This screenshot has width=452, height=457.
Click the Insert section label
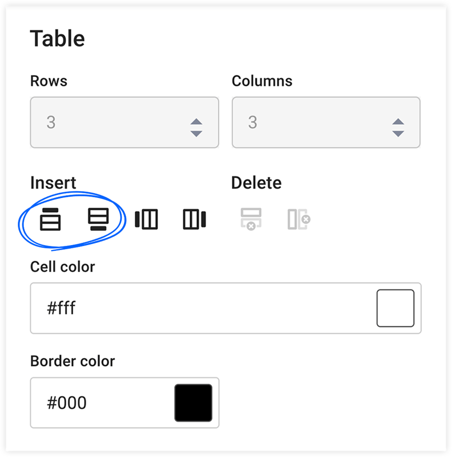click(x=52, y=182)
